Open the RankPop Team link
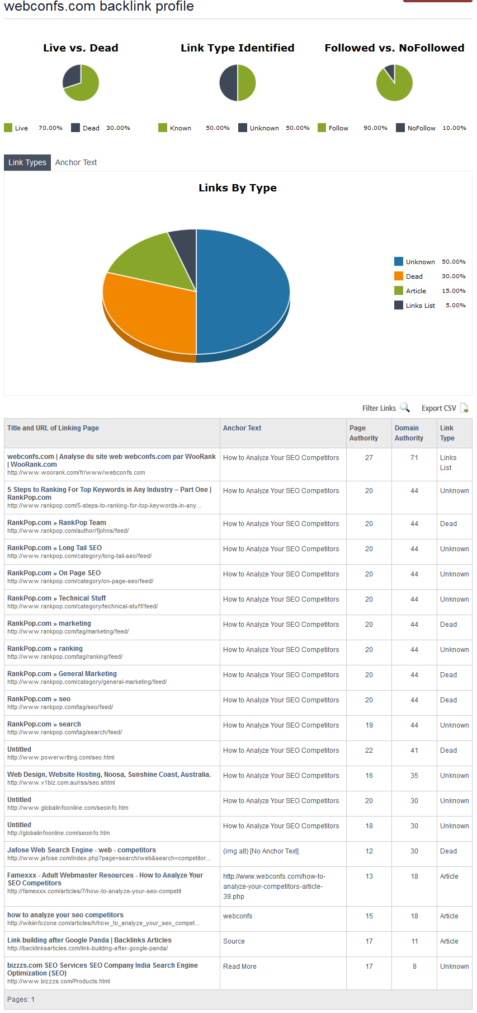This screenshot has height=1013, width=477. tap(56, 523)
